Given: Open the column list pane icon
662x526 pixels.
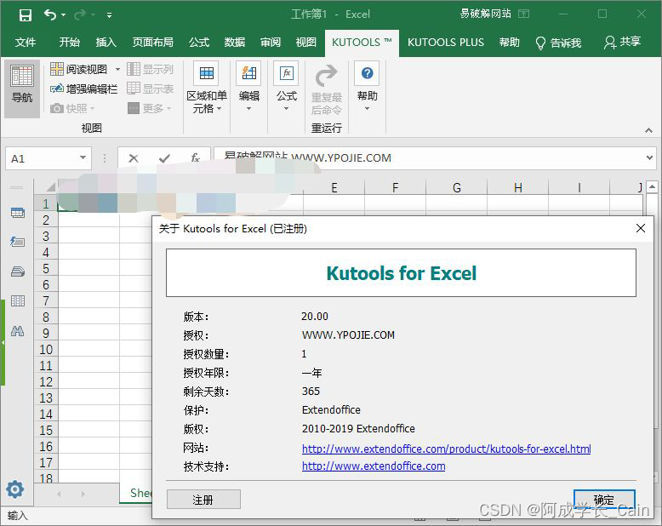Looking at the screenshot, I should click(x=18, y=300).
